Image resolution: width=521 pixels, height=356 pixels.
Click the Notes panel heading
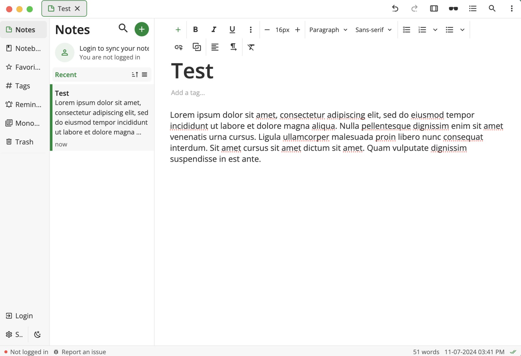[72, 30]
